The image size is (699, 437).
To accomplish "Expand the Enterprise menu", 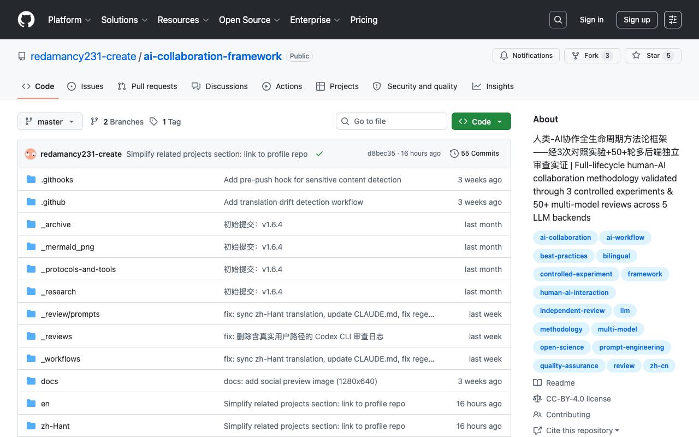I will (x=315, y=20).
